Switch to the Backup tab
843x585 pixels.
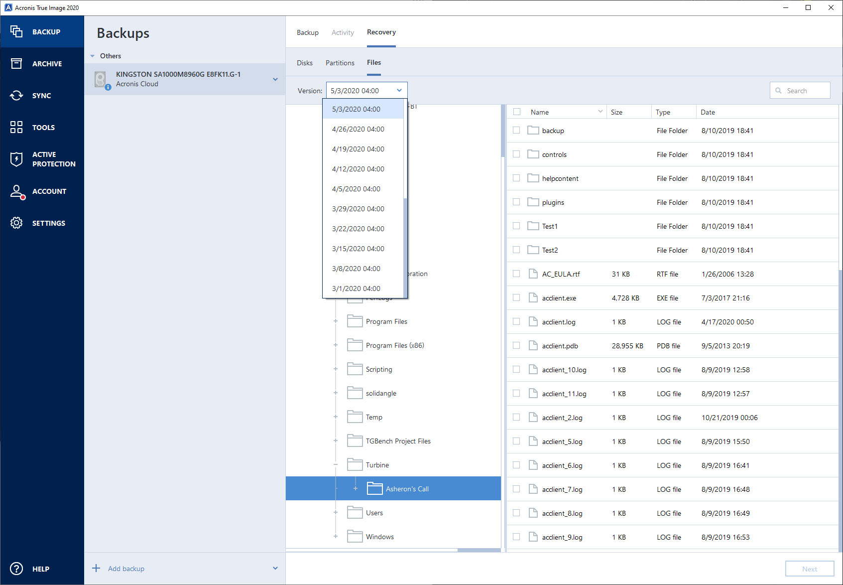[x=308, y=32]
